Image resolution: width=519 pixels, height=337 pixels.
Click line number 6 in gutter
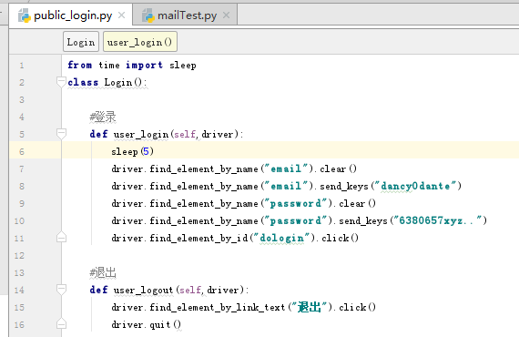(x=22, y=152)
